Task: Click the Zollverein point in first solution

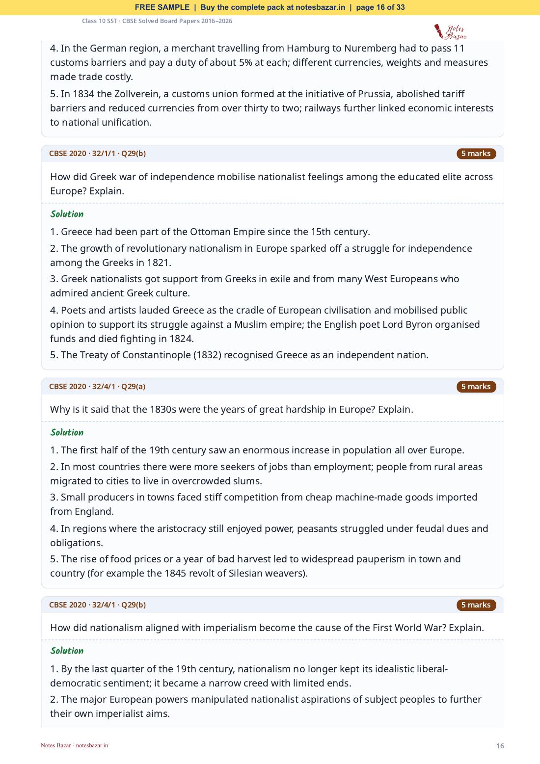Action: 271,108
